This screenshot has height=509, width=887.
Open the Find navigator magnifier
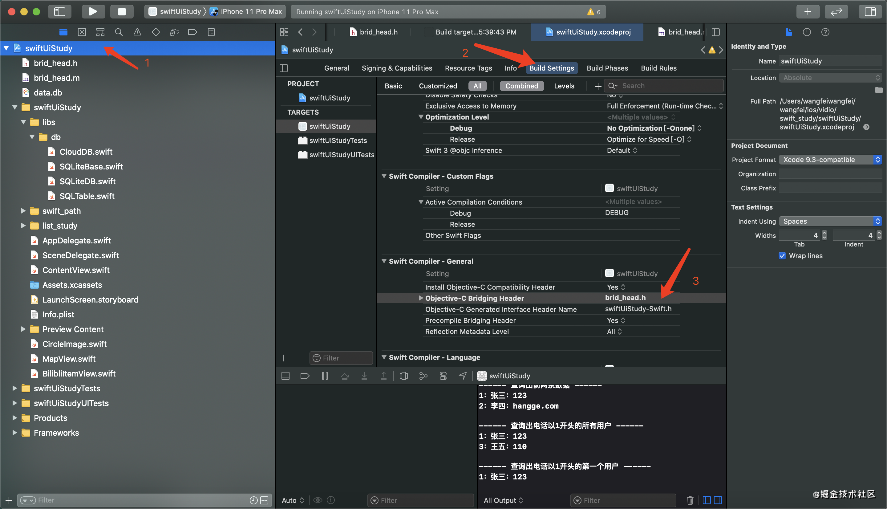[119, 32]
